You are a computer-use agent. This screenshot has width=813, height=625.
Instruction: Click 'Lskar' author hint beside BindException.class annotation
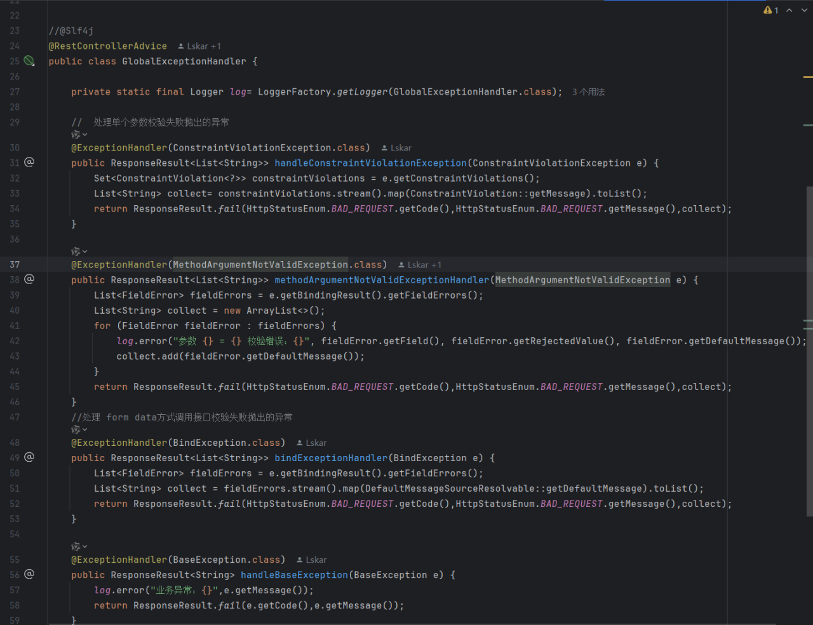tap(311, 443)
